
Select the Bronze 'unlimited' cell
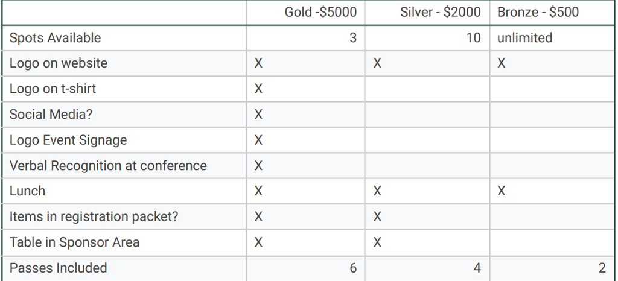click(524, 38)
